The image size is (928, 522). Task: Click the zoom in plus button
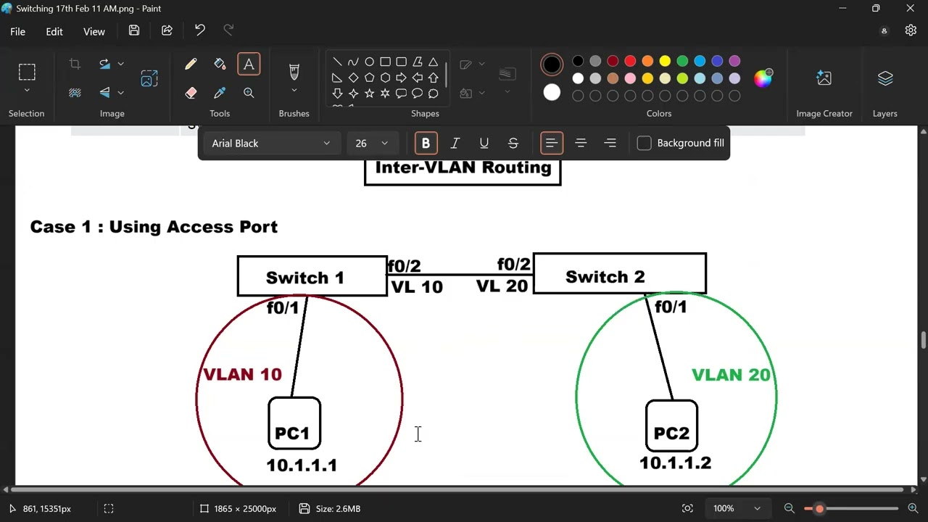(913, 508)
